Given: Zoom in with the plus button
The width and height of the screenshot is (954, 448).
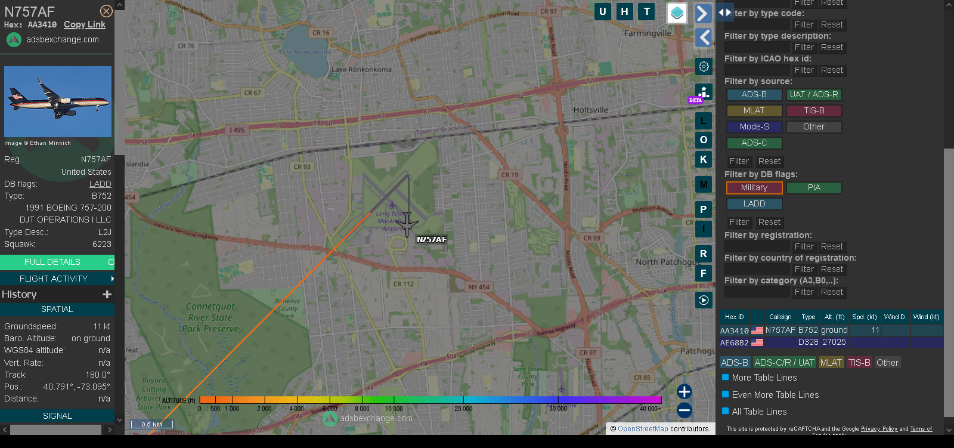Looking at the screenshot, I should coord(684,391).
